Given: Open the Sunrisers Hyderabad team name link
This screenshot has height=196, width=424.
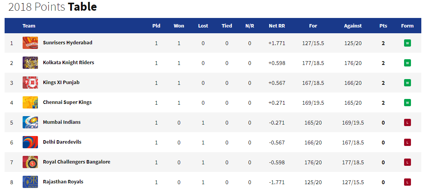Looking at the screenshot, I should [x=67, y=43].
